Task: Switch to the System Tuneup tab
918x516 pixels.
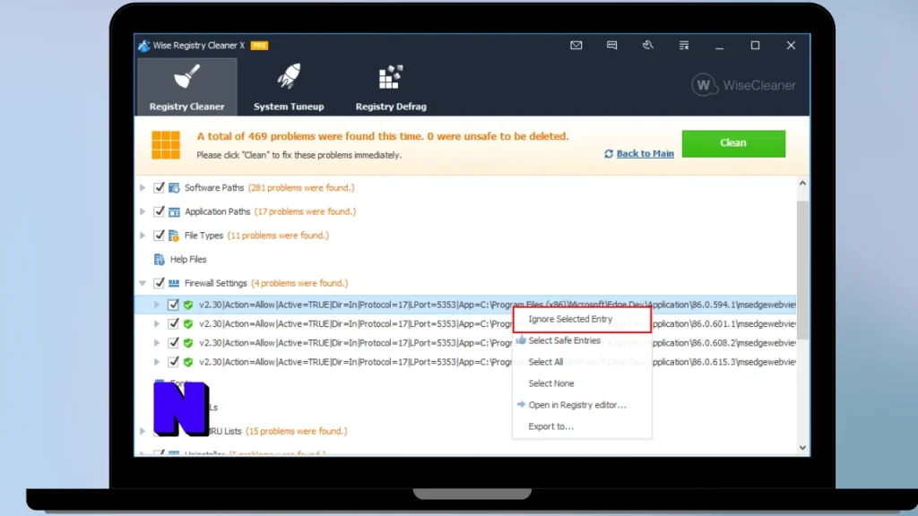Action: point(289,87)
